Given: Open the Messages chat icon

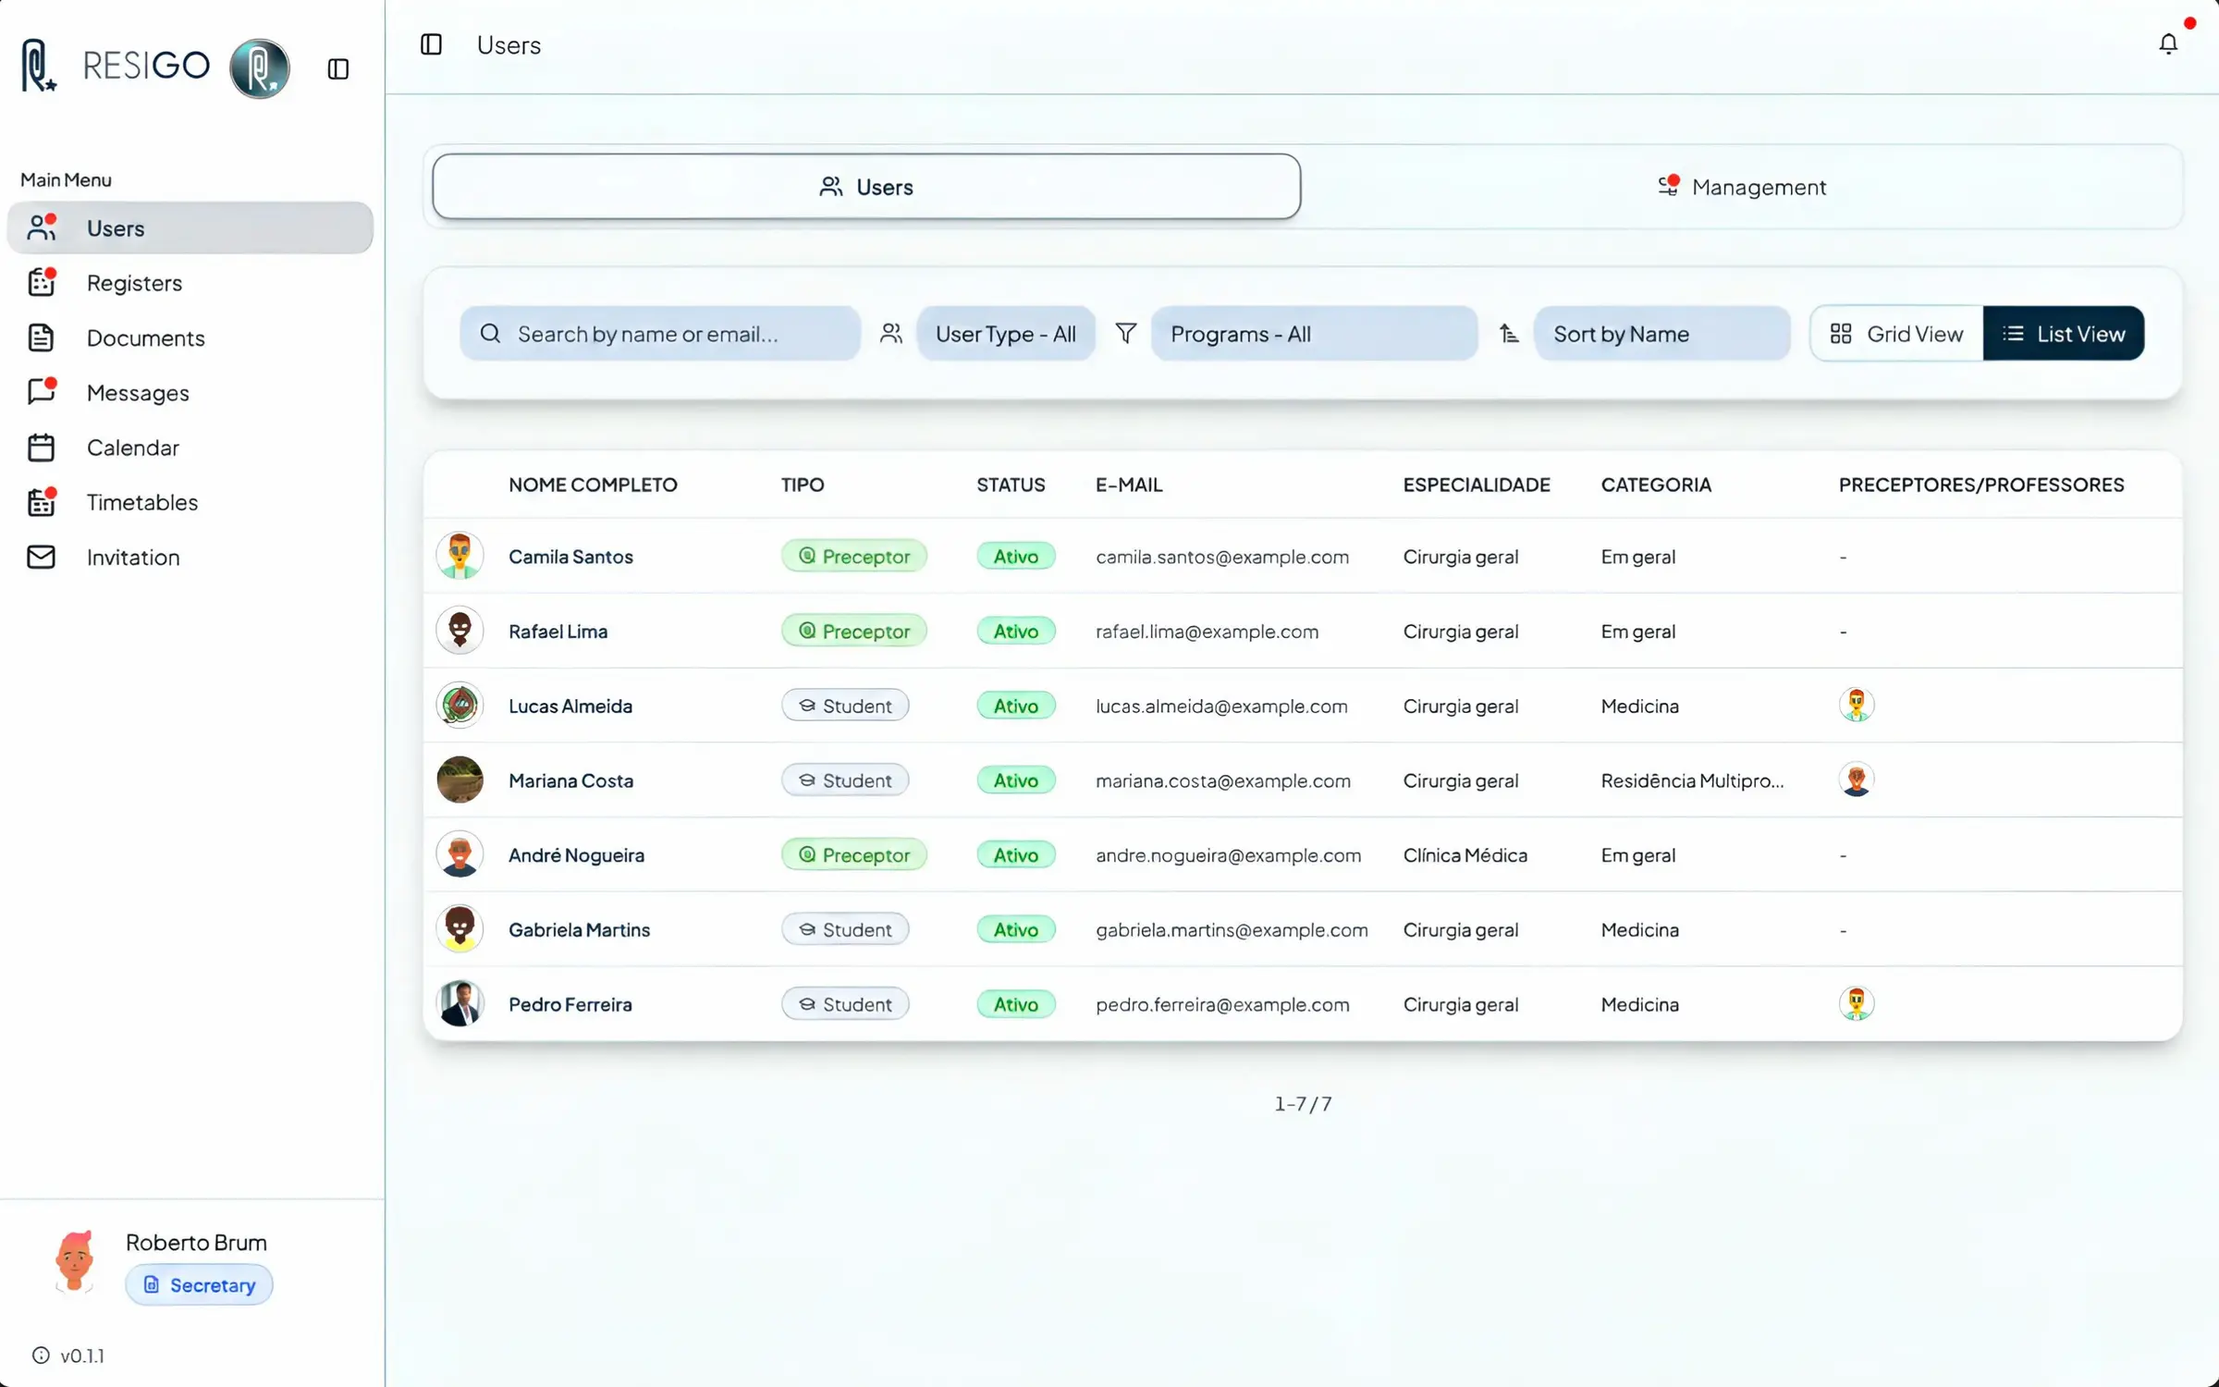Looking at the screenshot, I should pos(42,392).
